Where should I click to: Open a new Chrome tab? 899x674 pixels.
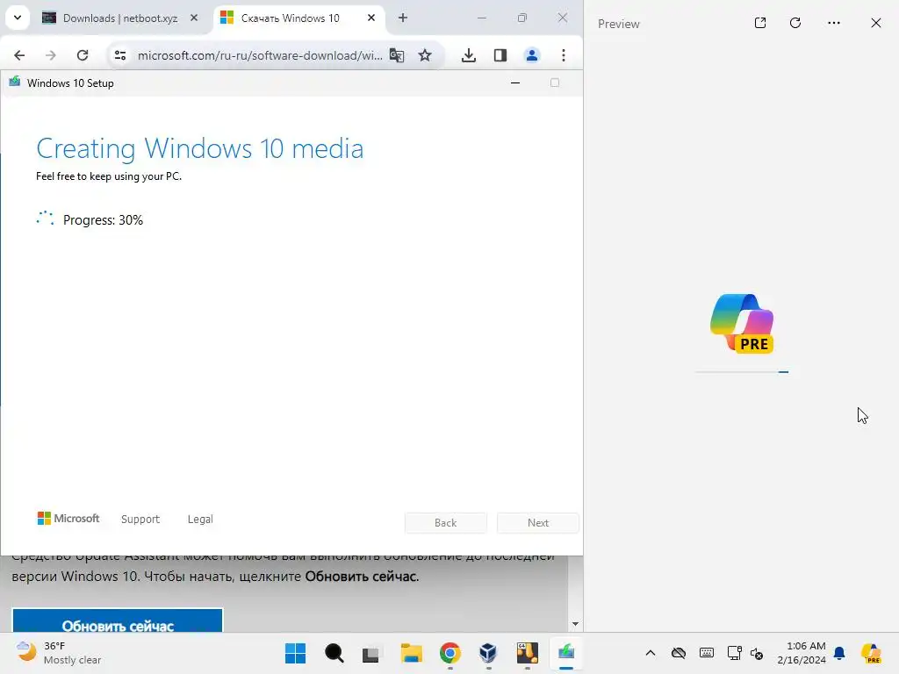click(402, 18)
